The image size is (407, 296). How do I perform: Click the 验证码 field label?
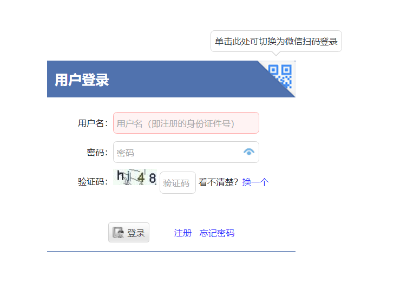click(93, 182)
